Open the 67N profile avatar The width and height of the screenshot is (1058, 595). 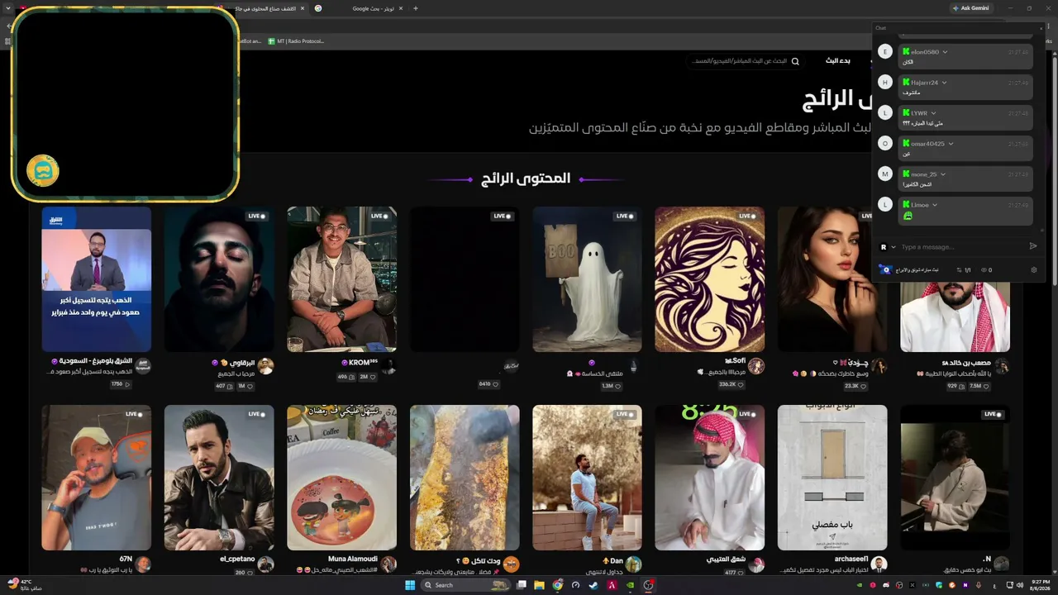pyautogui.click(x=143, y=564)
